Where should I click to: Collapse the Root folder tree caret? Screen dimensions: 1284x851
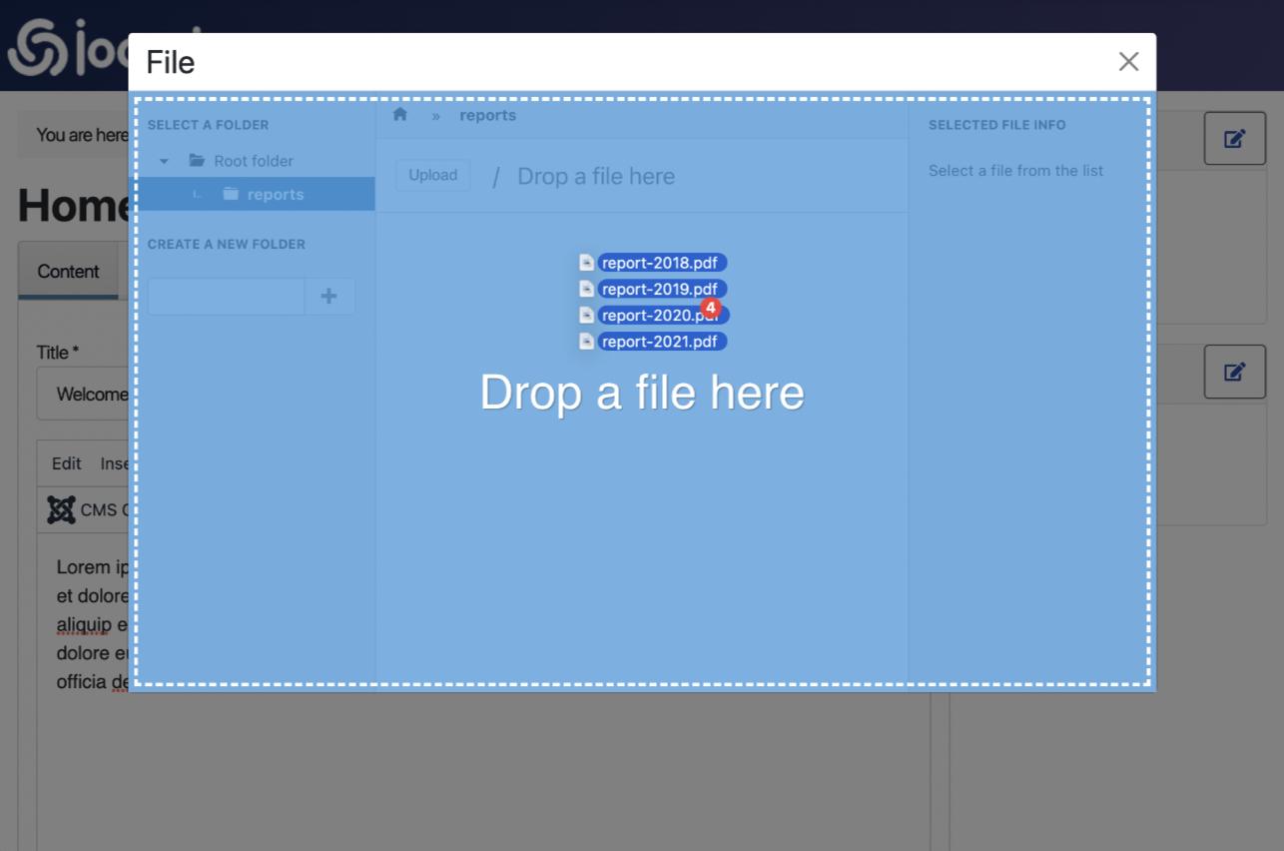pos(165,161)
